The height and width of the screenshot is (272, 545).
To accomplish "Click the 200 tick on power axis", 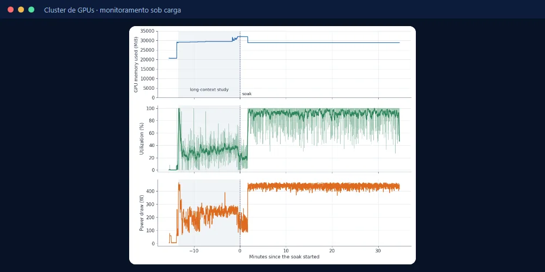I will (x=150, y=218).
